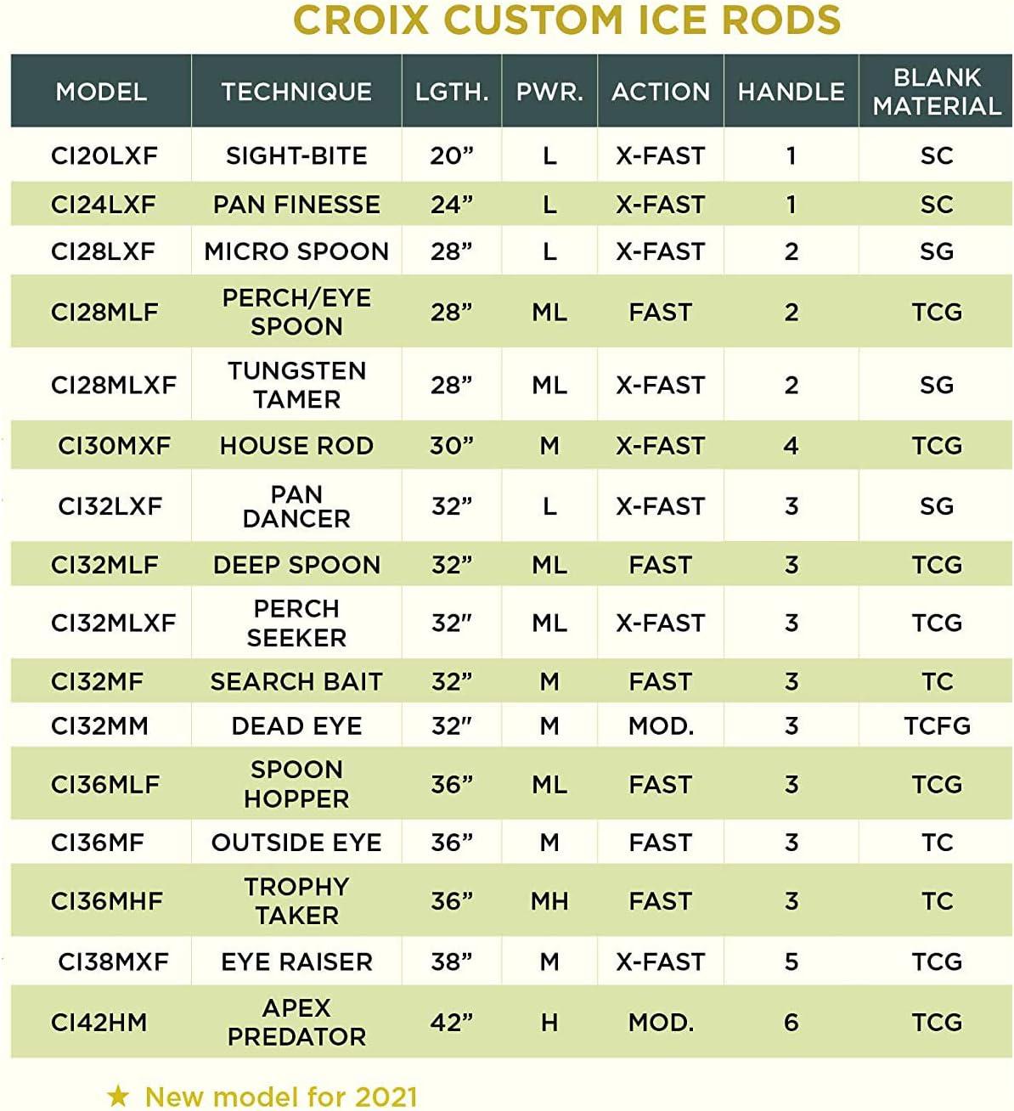Click the LGTH. column header
The image size is (1014, 1111).
[x=452, y=92]
